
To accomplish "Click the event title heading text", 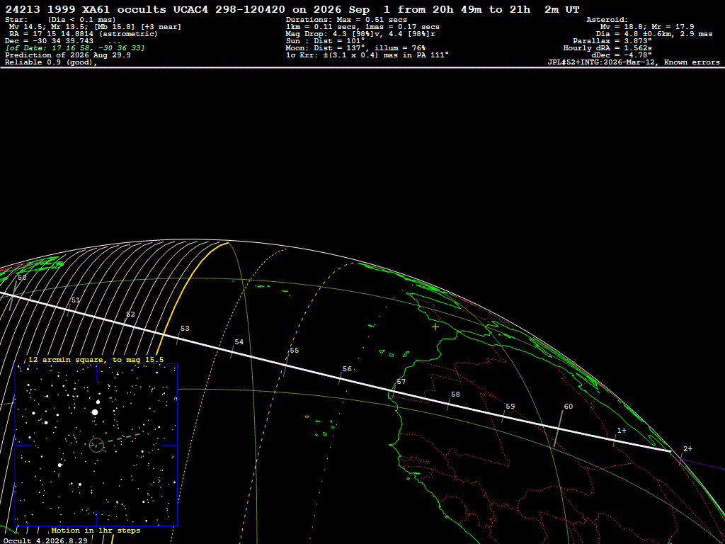I will point(292,10).
